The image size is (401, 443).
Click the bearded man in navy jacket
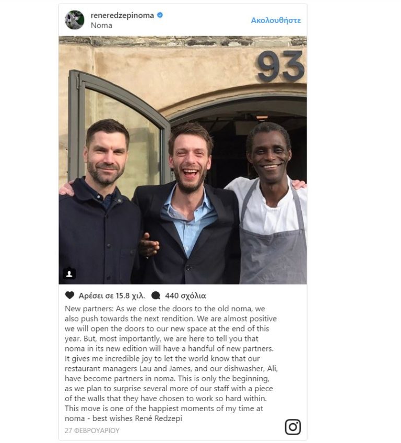coord(101,202)
